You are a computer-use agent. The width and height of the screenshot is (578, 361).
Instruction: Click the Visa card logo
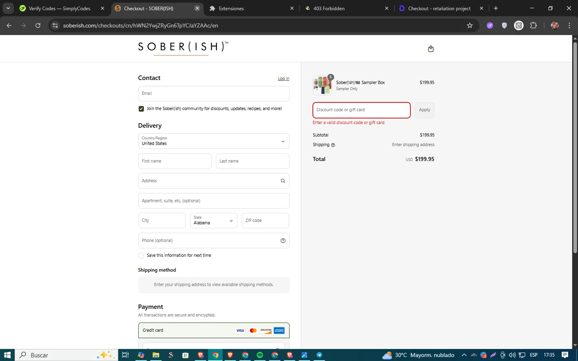click(x=240, y=331)
